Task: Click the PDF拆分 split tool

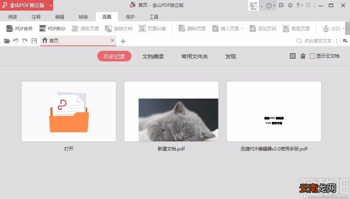Action: [x=52, y=28]
